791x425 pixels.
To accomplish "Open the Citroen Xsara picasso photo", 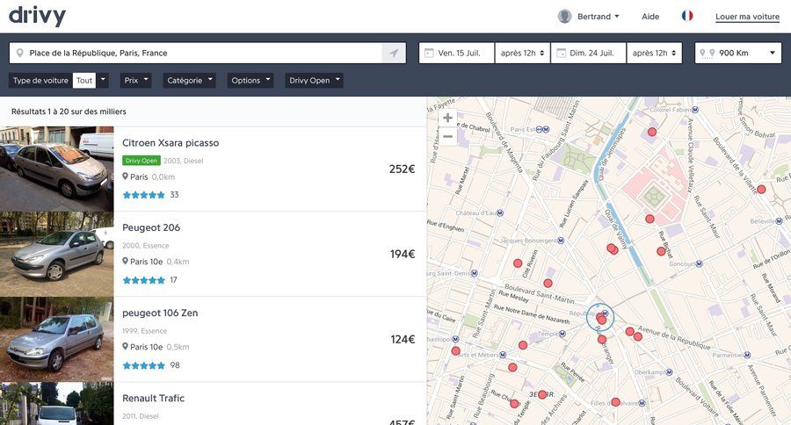I will 57,169.
